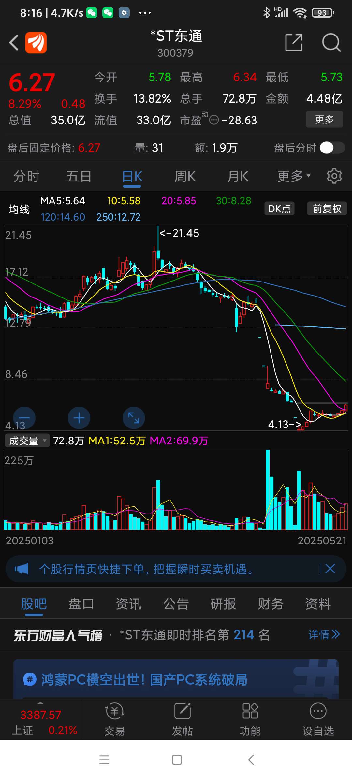The image size is (352, 782).
Task: Open the Eastmoney orange logo icon
Action: 36,43
